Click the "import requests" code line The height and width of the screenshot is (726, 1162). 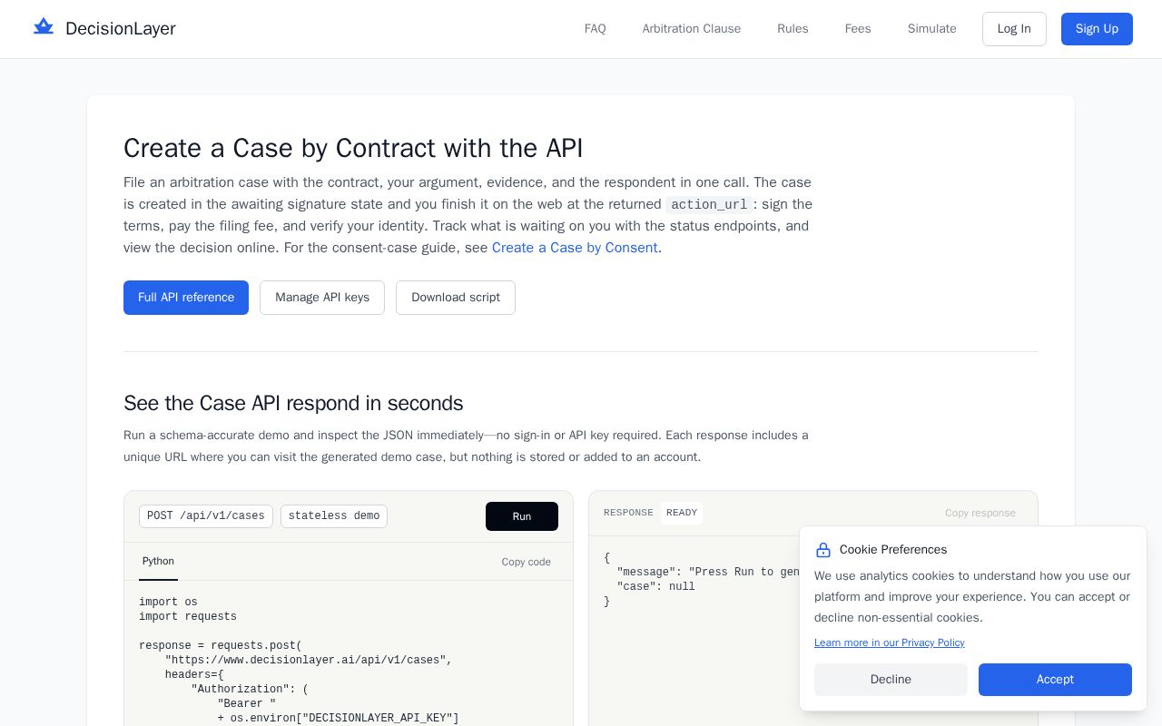click(188, 617)
